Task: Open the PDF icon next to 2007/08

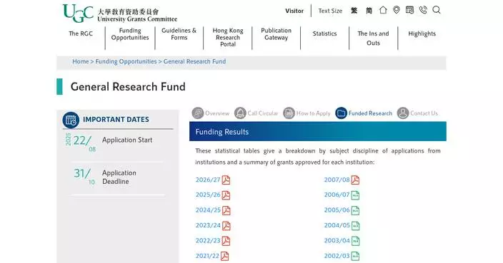Action: (x=355, y=180)
